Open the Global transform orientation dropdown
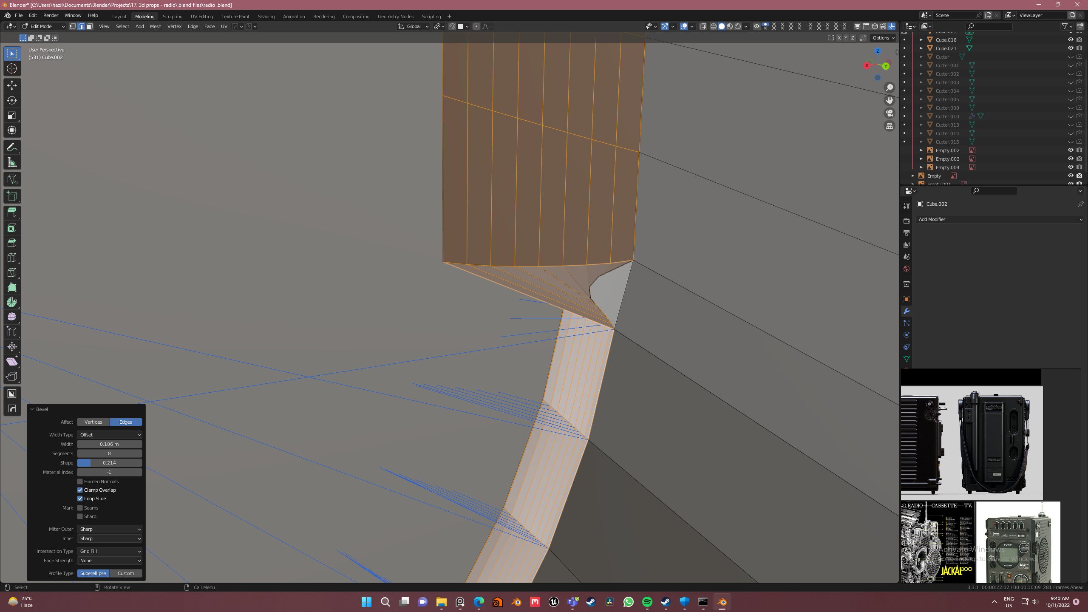This screenshot has width=1088, height=612. click(414, 26)
